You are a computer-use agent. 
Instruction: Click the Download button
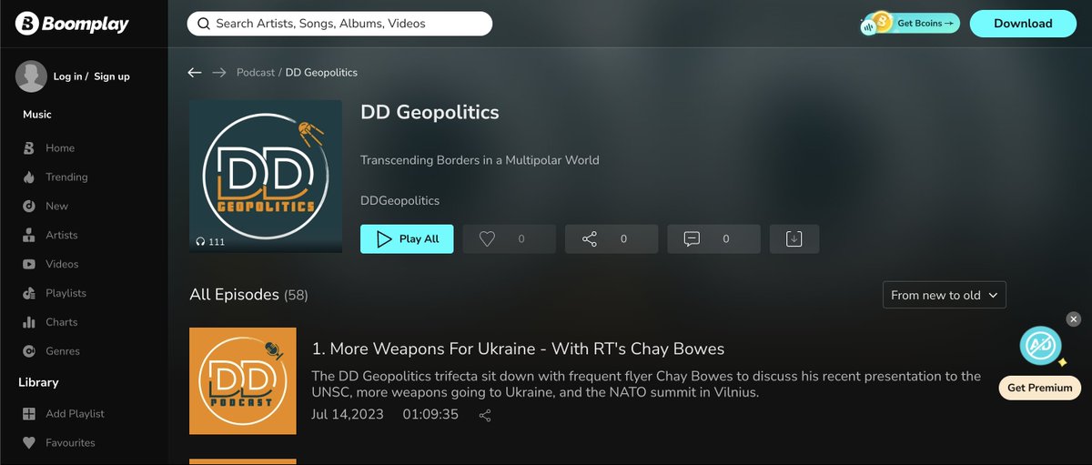point(1023,24)
